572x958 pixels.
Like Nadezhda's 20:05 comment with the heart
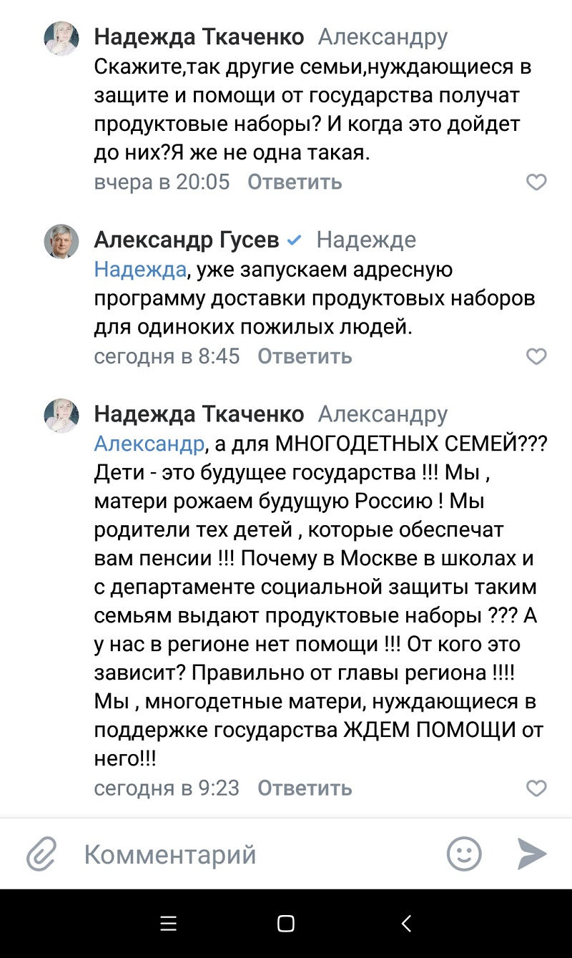536,182
